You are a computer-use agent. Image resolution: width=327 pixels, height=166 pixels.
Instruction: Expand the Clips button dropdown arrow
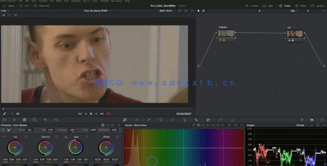pos(274,6)
